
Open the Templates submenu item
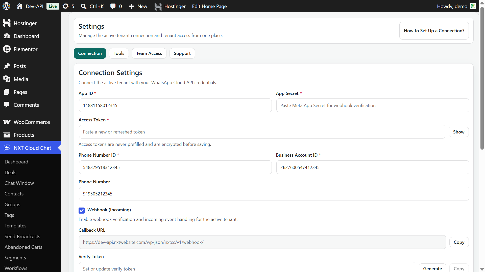pyautogui.click(x=15, y=226)
